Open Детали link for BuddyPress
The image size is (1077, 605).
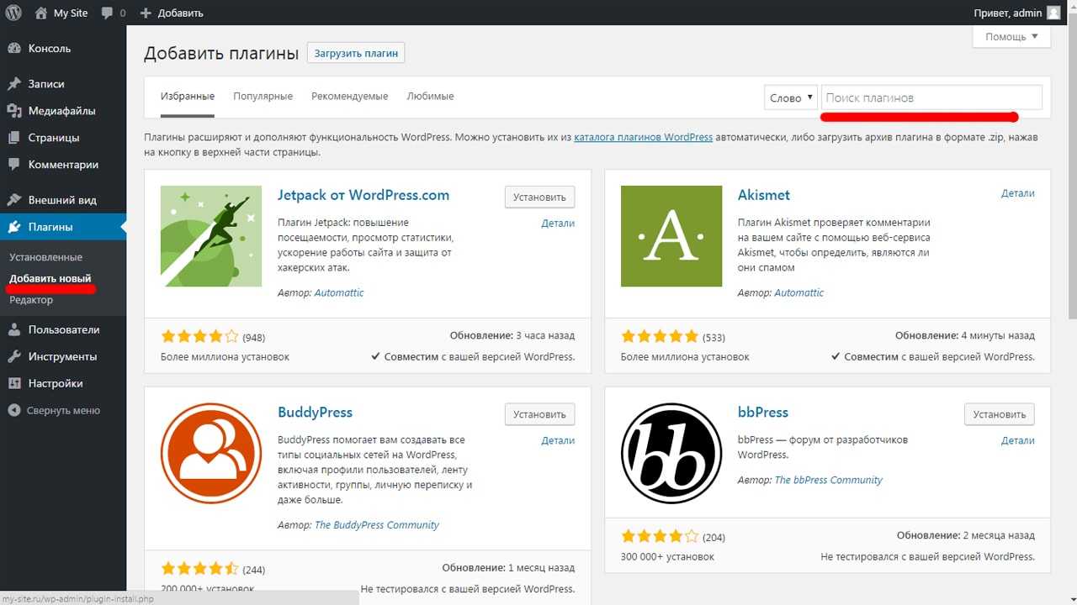coord(558,440)
